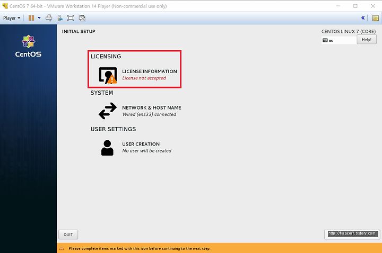This screenshot has width=382, height=253.
Task: Expand the power options dropdown arrow
Action: (x=39, y=18)
